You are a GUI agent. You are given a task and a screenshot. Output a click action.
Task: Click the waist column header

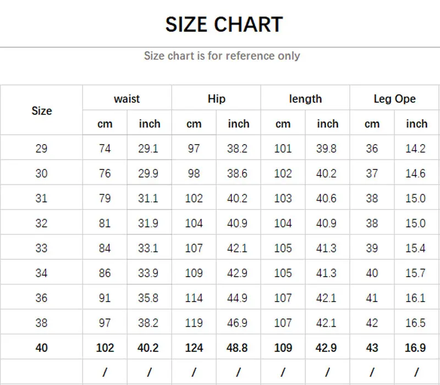point(127,99)
